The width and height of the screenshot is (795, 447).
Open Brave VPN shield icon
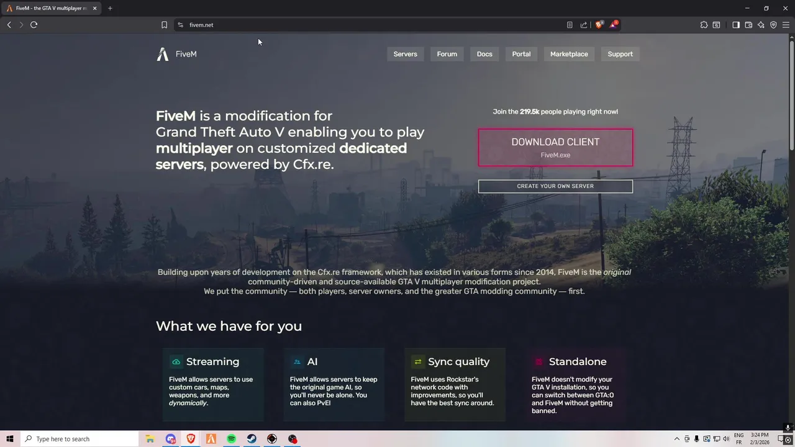tap(773, 25)
